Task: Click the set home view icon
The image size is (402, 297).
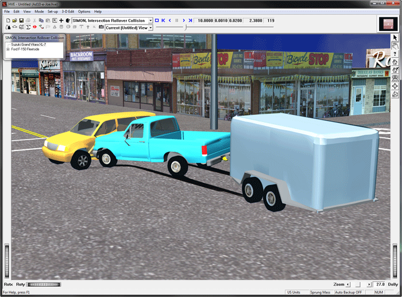Action: coord(395,70)
